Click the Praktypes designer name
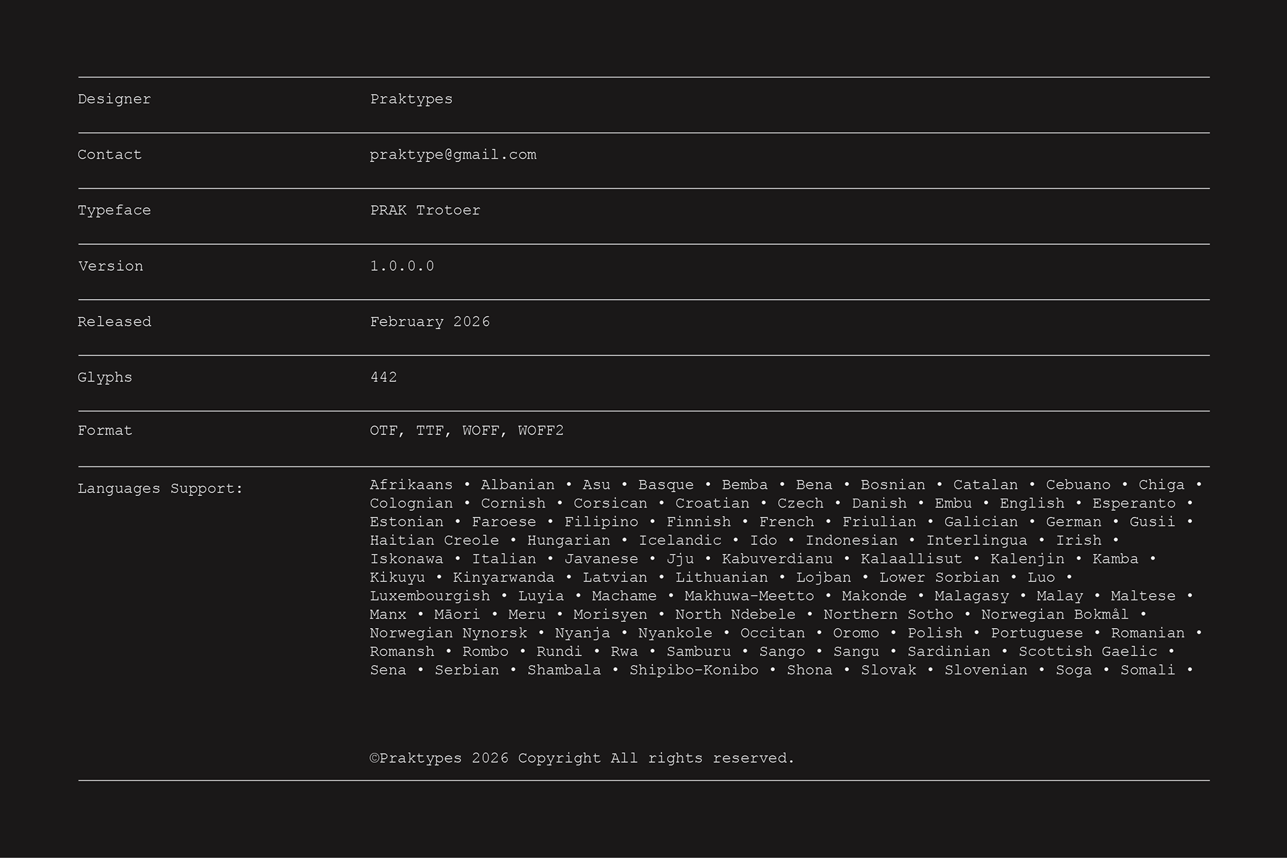This screenshot has width=1287, height=858. click(x=411, y=99)
